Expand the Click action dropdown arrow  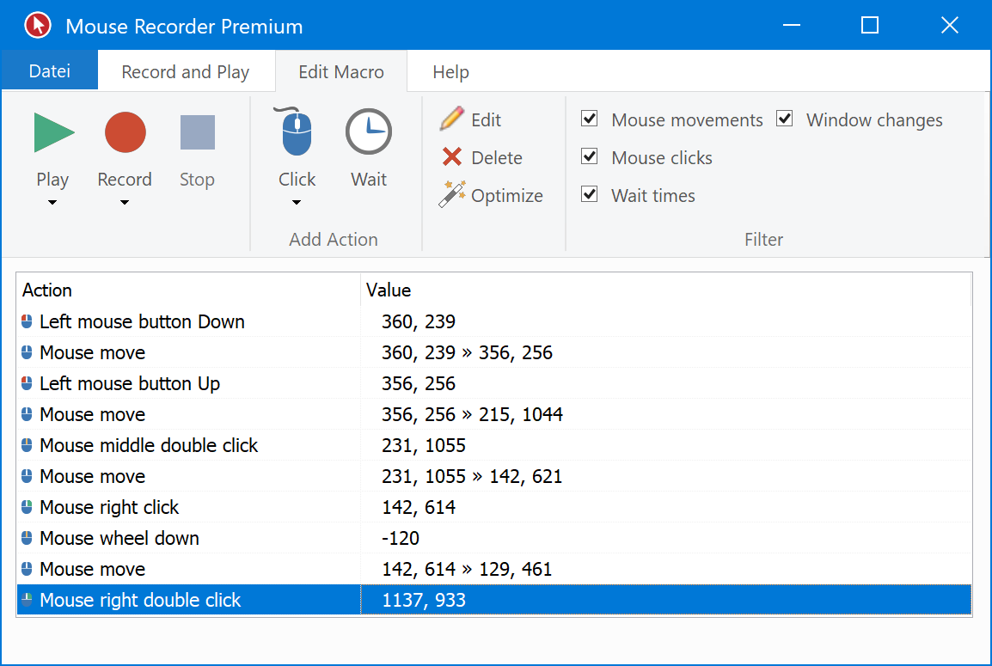tap(297, 203)
